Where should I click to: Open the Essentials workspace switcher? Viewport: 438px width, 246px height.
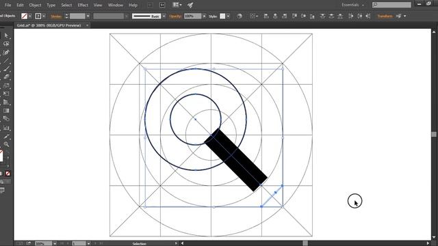(353, 5)
